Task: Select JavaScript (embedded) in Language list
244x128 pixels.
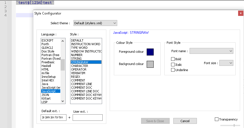Action: pyautogui.click(x=51, y=88)
